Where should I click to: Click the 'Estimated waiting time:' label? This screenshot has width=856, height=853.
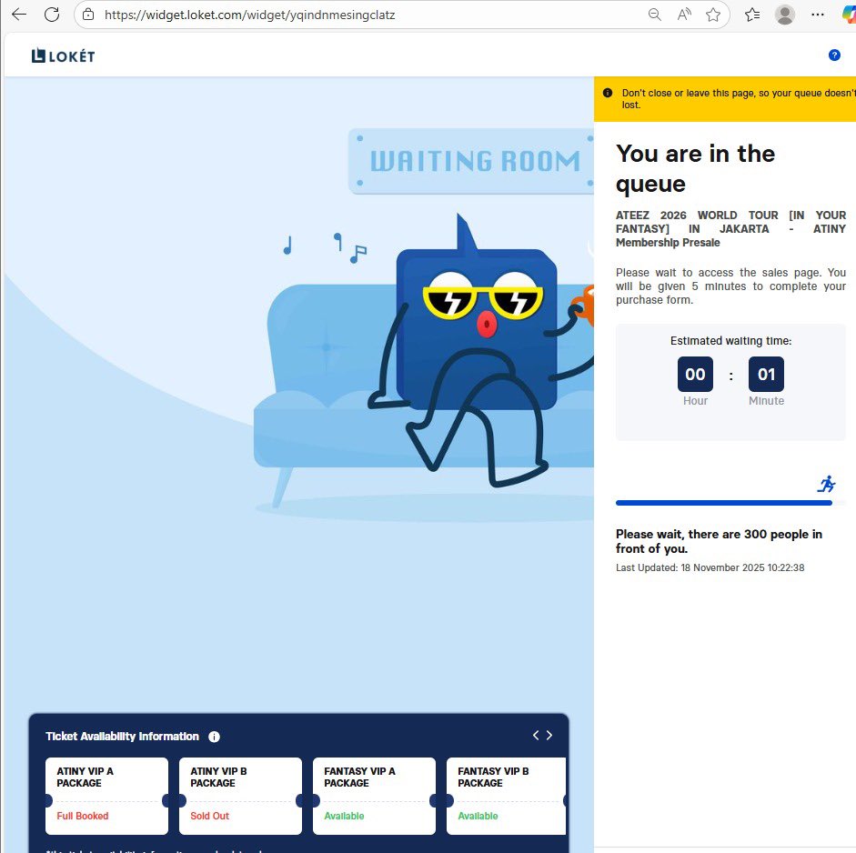(730, 340)
